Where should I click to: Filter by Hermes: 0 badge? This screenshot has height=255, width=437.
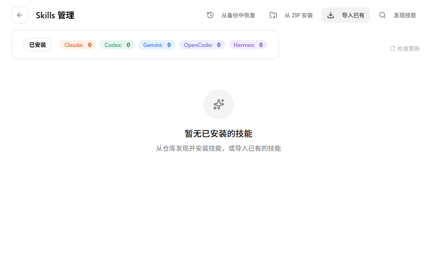click(248, 45)
